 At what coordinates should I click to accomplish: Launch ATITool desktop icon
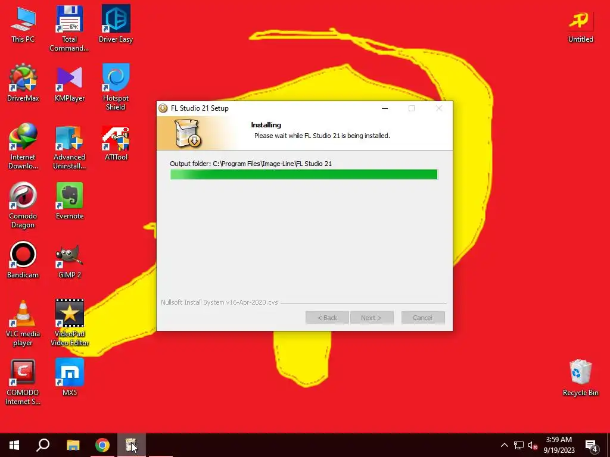point(116,142)
